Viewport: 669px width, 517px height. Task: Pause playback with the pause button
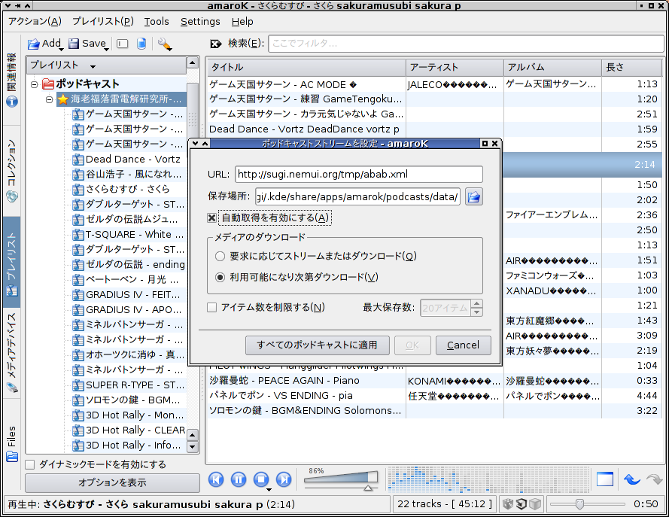pyautogui.click(x=239, y=479)
